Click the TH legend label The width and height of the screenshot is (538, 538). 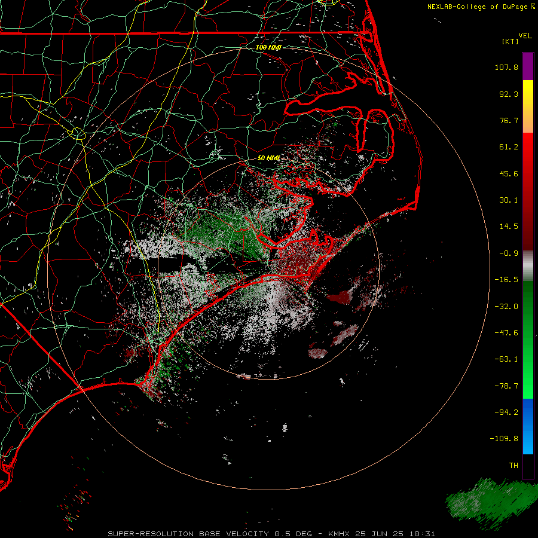click(x=513, y=466)
